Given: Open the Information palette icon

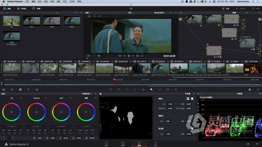Looking at the screenshot, I should (258, 89).
